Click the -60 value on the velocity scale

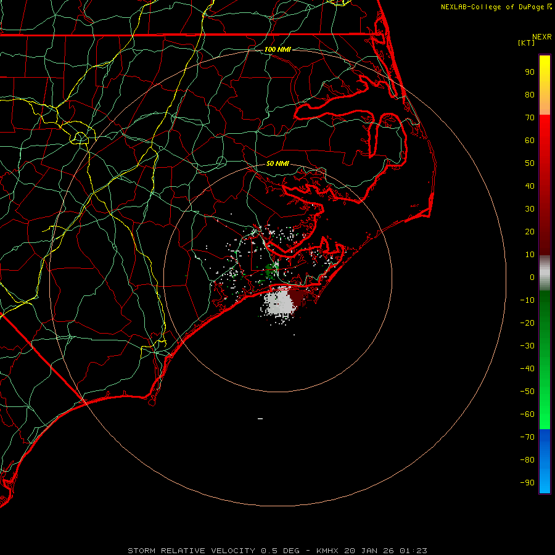point(527,414)
